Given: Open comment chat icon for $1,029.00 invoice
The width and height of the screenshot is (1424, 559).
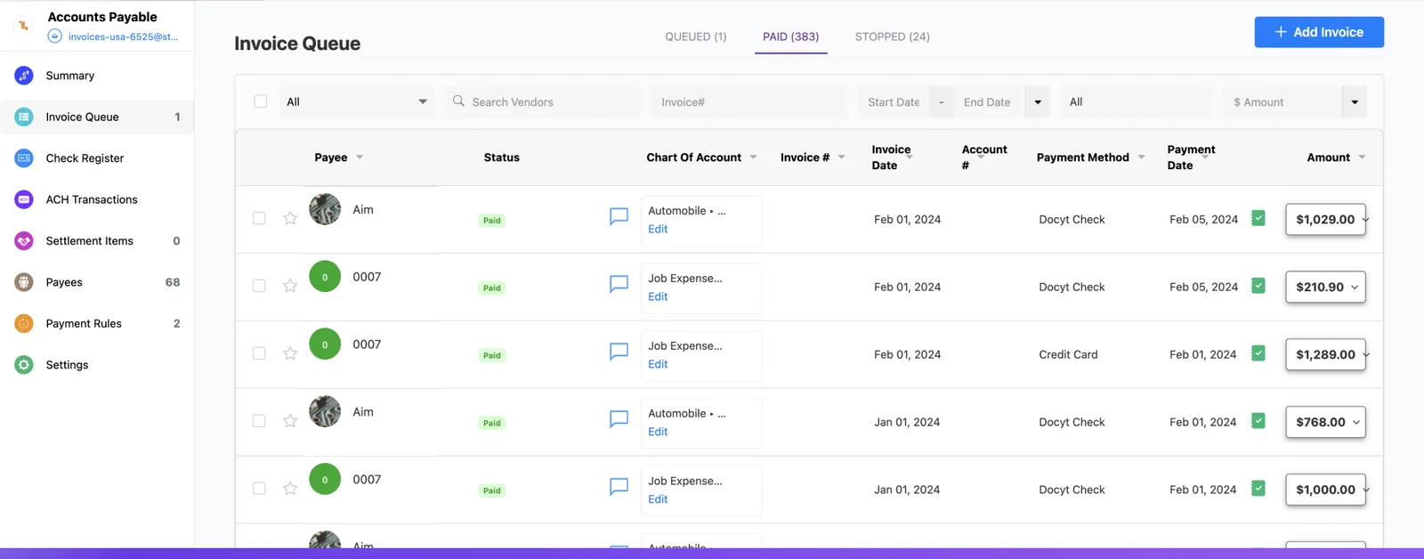Looking at the screenshot, I should 619,216.
